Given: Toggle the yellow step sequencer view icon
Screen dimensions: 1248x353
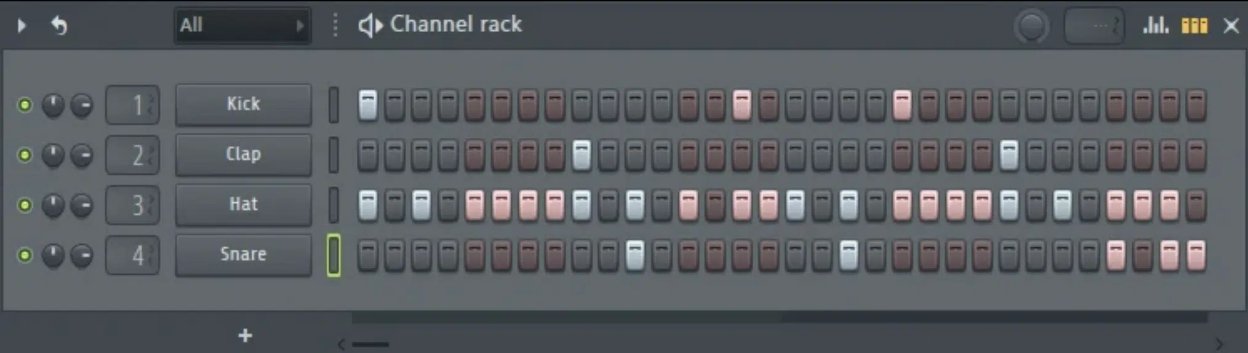Looking at the screenshot, I should (x=1194, y=25).
